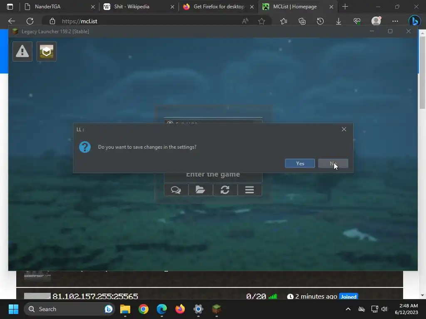Image resolution: width=426 pixels, height=319 pixels.
Task: Close the NanderTGA tab
Action: point(93,7)
